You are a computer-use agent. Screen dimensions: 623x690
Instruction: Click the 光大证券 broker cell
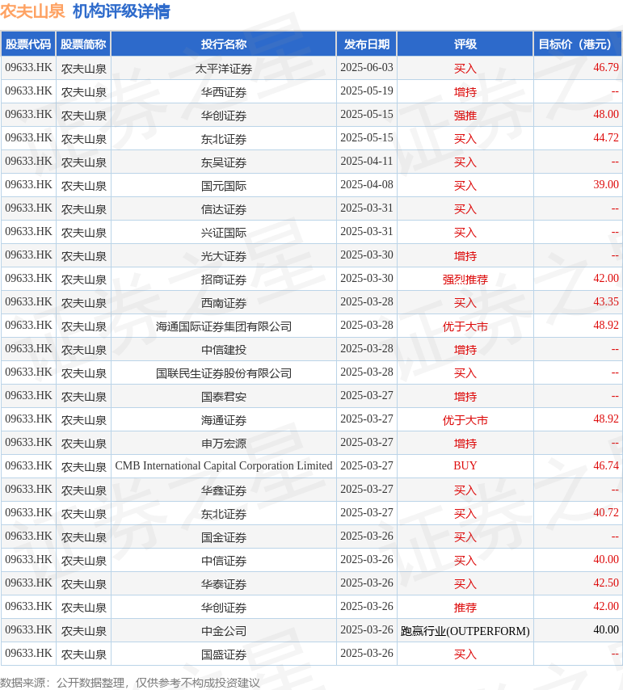click(x=224, y=256)
